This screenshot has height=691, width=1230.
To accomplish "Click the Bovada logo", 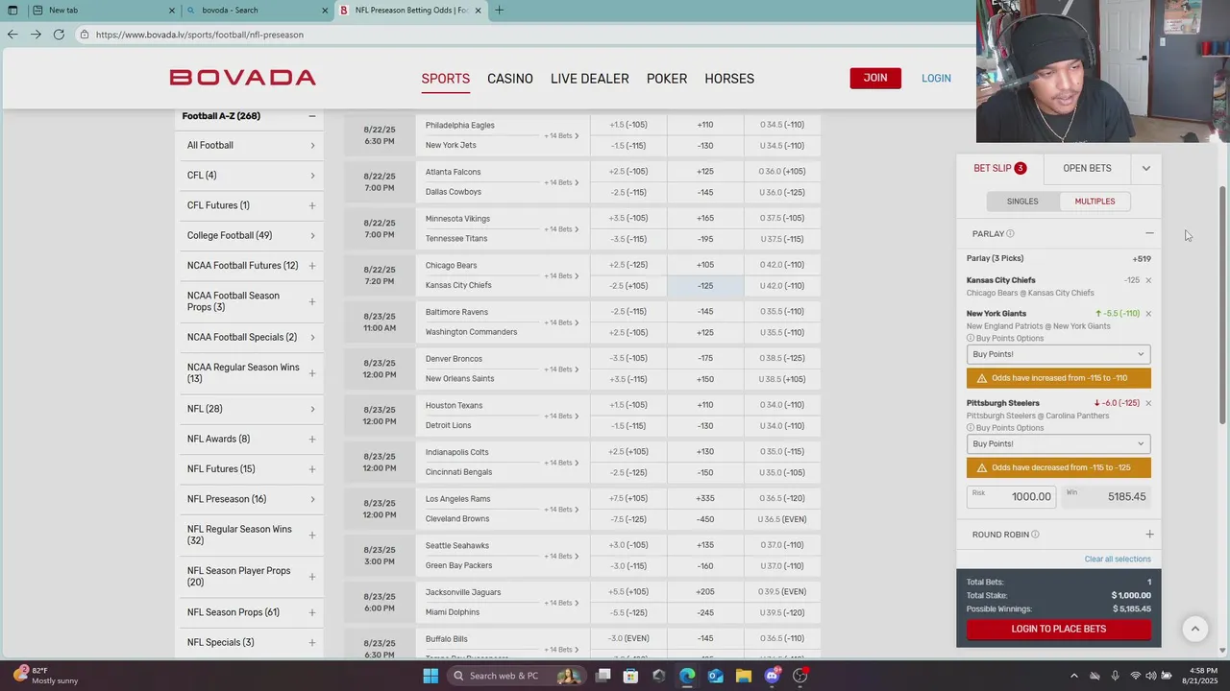I will 242,78.
